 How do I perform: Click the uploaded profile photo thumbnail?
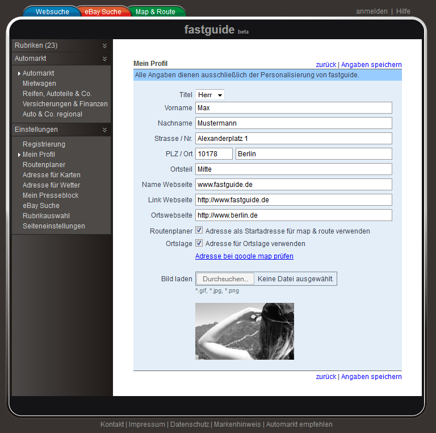(245, 331)
